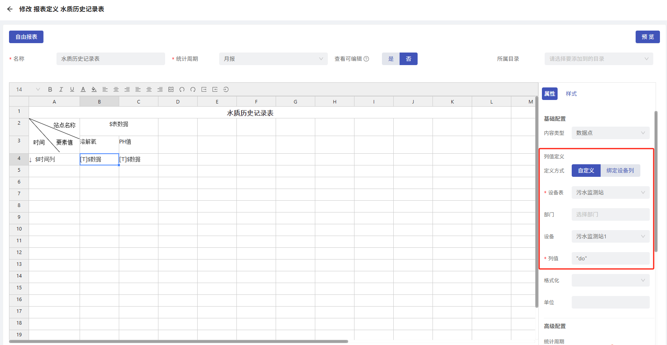Toggle italic formatting in sheet toolbar

pyautogui.click(x=61, y=89)
